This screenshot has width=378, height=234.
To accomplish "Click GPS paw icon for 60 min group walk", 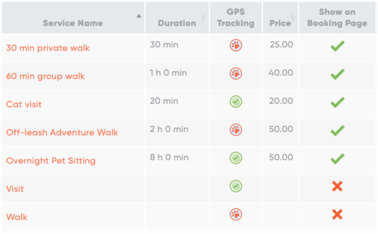I will (x=236, y=73).
